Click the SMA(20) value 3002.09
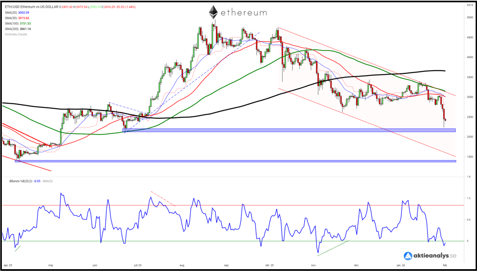This screenshot has height=271, width=477. [24, 12]
